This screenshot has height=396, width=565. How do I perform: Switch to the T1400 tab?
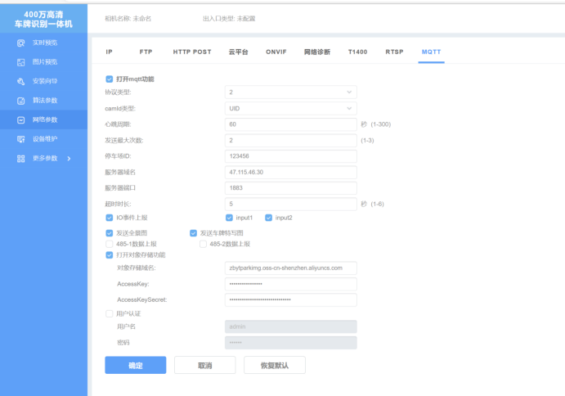(357, 52)
